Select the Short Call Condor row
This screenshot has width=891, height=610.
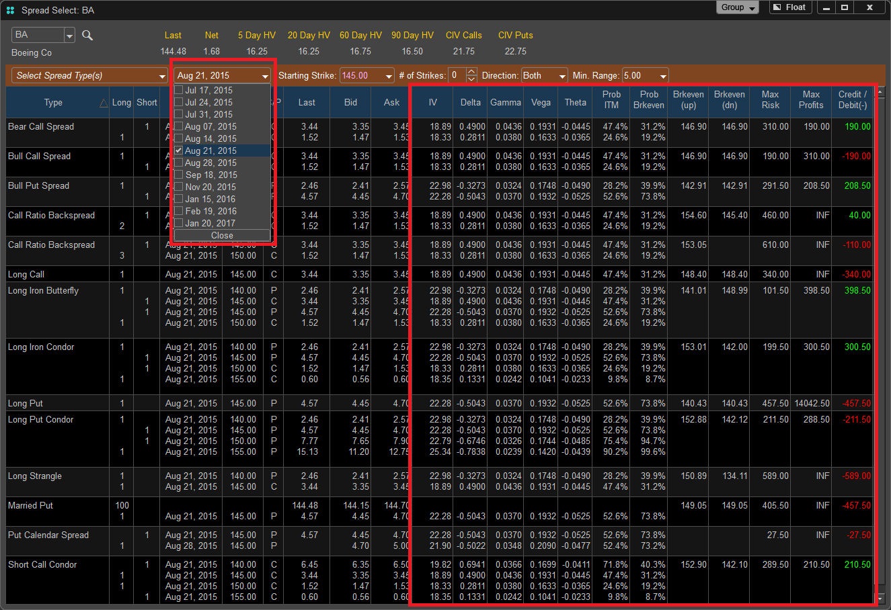click(x=440, y=581)
